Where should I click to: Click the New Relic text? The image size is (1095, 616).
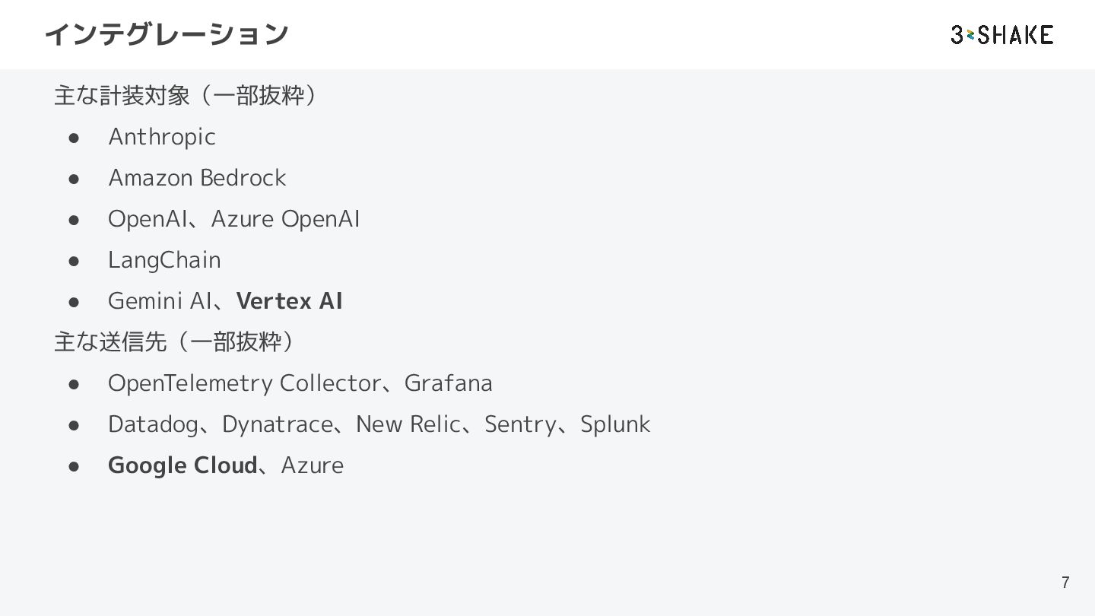tap(408, 424)
